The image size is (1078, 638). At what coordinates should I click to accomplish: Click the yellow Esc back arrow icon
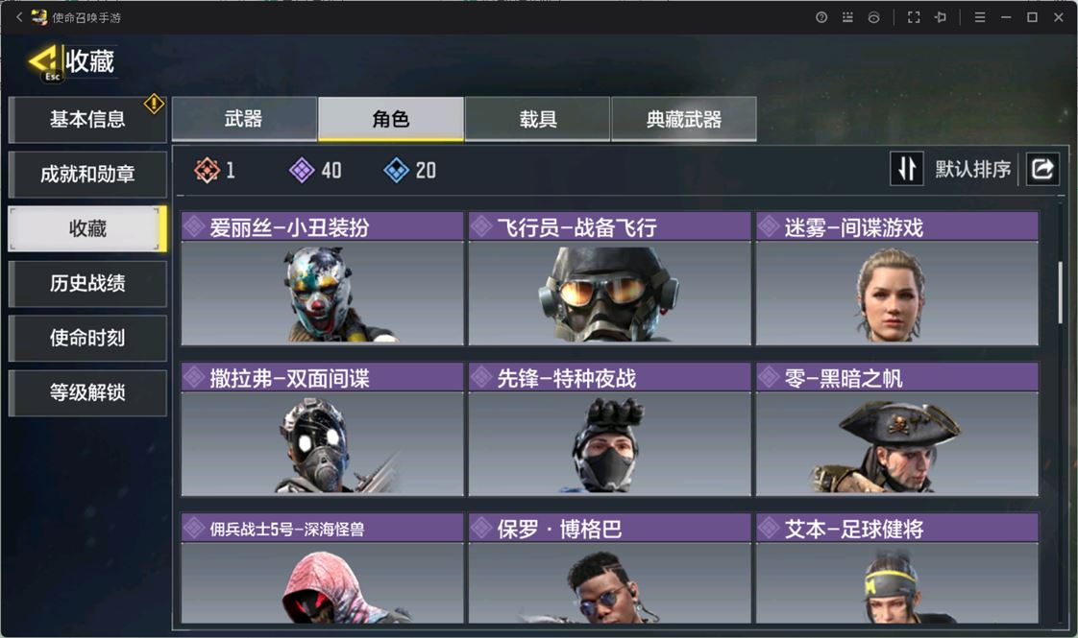point(43,63)
